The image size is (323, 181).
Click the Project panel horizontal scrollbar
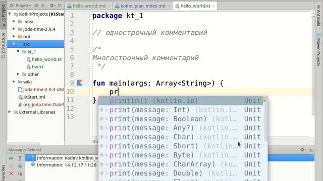click(24, 144)
